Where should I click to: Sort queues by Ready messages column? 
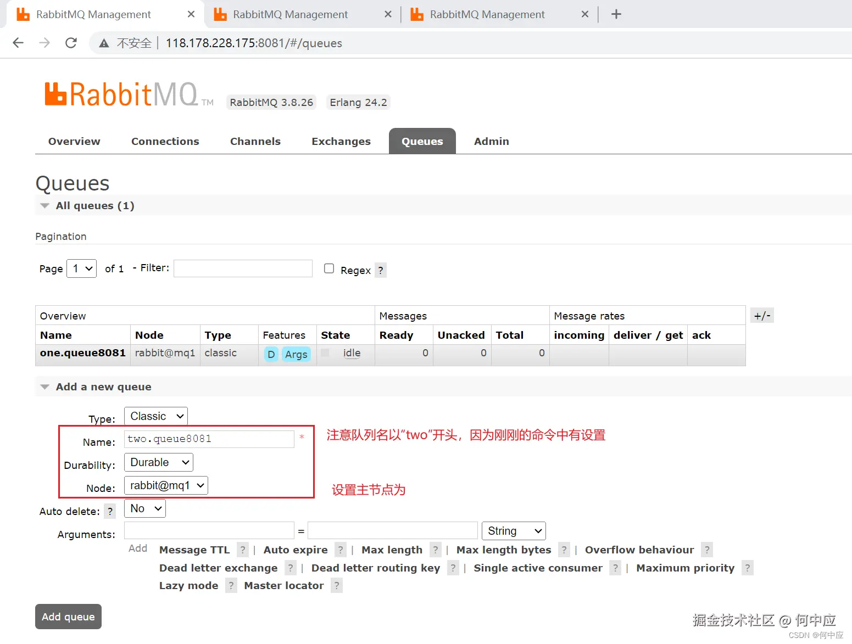(396, 335)
